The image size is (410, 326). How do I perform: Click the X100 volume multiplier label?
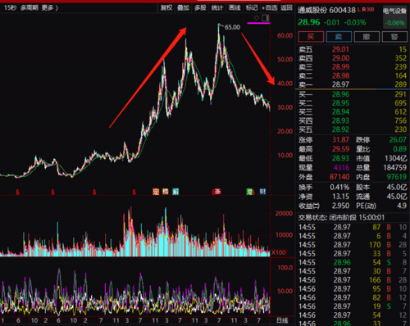[x=279, y=252]
